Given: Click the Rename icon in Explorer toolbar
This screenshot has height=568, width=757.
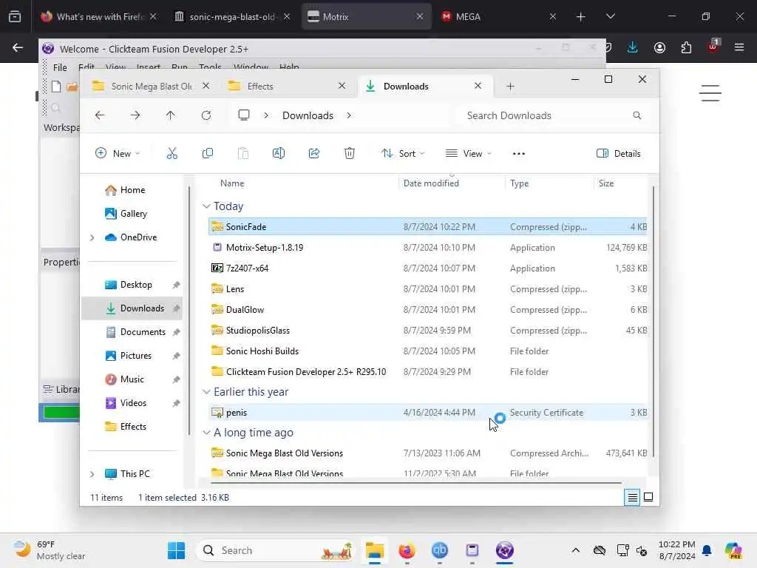Looking at the screenshot, I should [279, 154].
